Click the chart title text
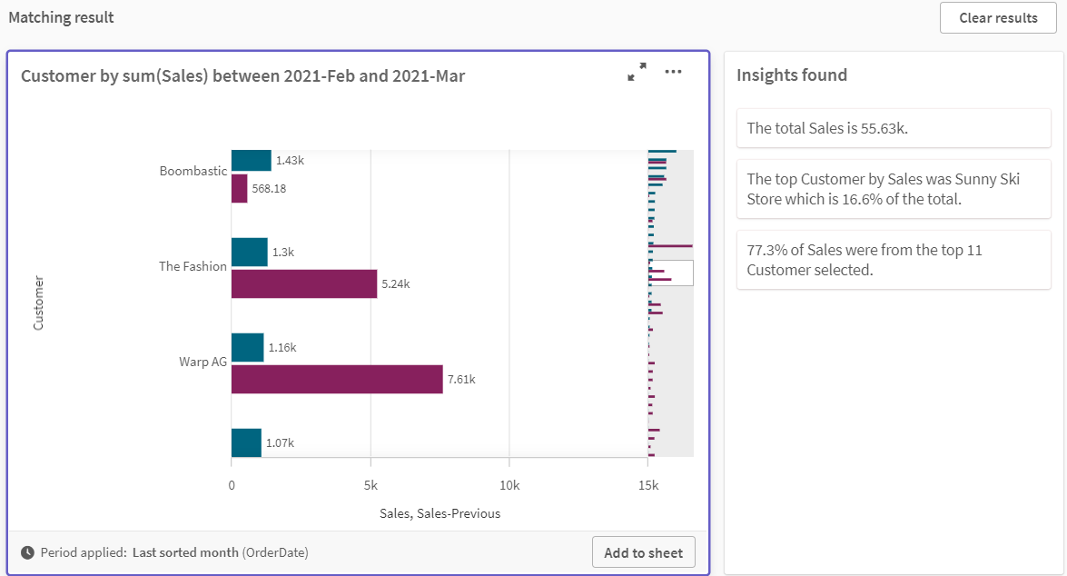This screenshot has height=576, width=1067. point(242,76)
